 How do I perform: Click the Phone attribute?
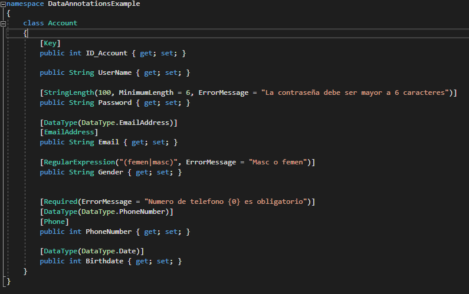54,222
